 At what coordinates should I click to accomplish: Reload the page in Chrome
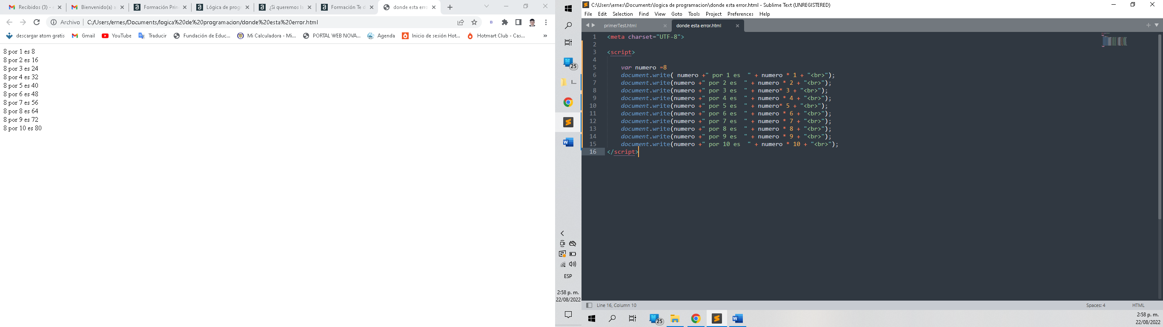(37, 22)
